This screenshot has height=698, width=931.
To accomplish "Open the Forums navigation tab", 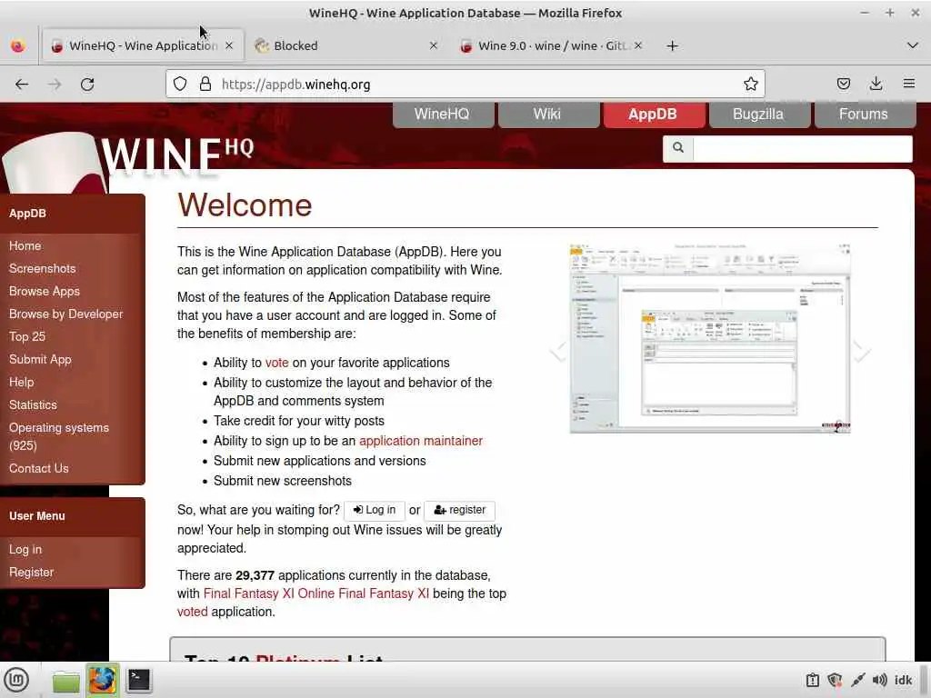I will pos(864,115).
